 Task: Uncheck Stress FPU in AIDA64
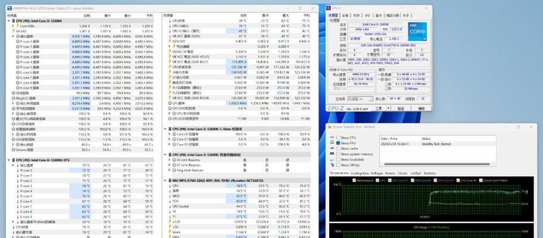pyautogui.click(x=338, y=143)
